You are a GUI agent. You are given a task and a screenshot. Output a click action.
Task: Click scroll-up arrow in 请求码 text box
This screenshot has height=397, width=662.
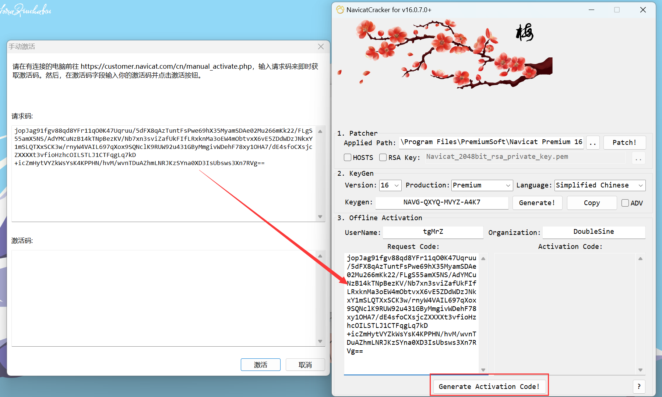click(x=320, y=131)
